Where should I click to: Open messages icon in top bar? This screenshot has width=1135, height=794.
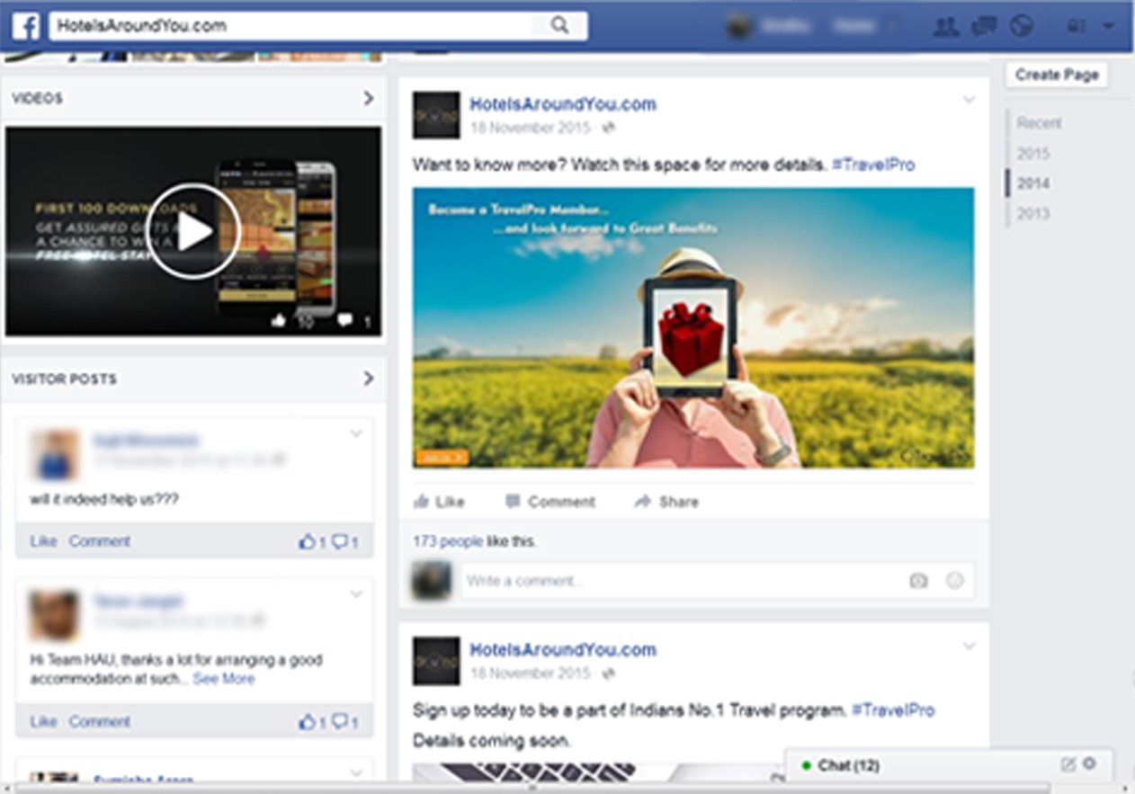(x=984, y=27)
